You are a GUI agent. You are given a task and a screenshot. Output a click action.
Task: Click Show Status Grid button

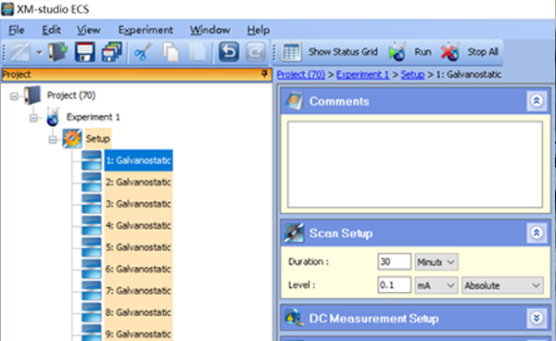tap(330, 52)
